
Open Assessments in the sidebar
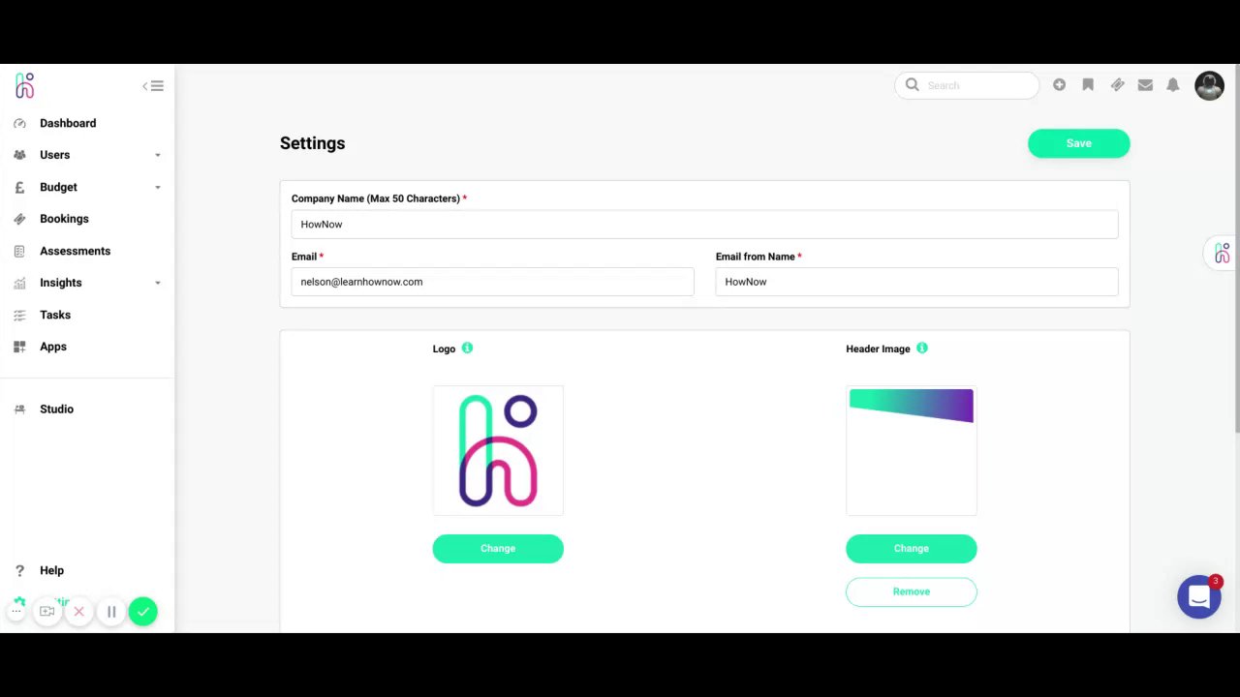pos(75,251)
